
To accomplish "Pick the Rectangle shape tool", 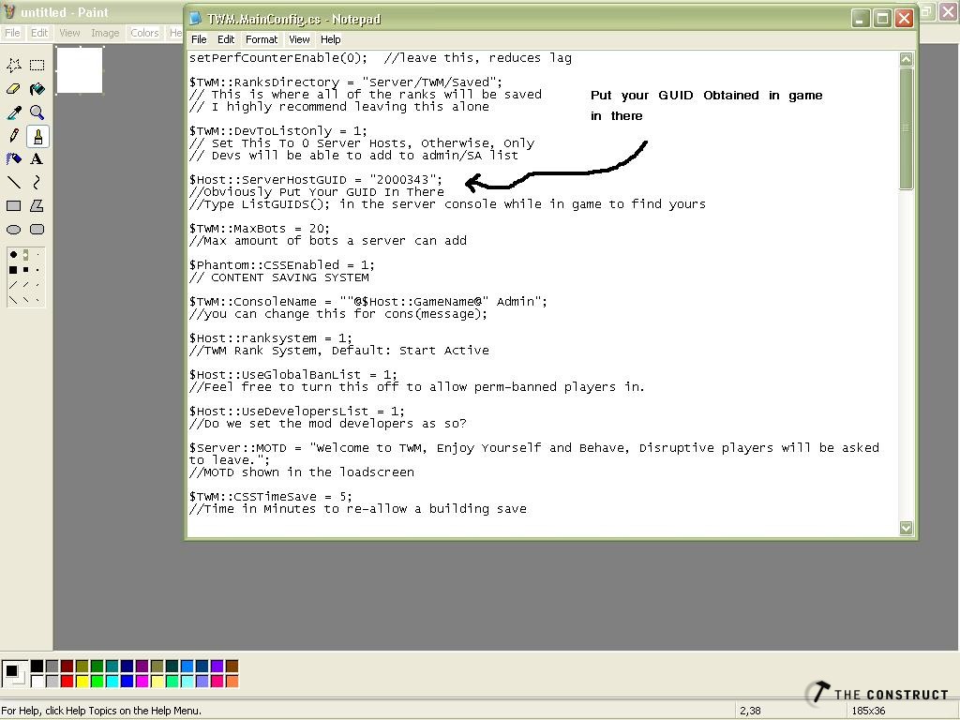I will click(x=13, y=205).
